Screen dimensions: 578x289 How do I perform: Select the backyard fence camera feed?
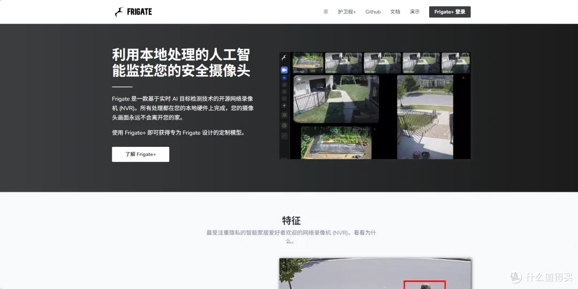[x=336, y=99]
